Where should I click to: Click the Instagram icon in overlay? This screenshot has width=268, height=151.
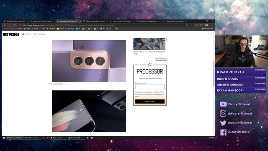[x=223, y=113]
